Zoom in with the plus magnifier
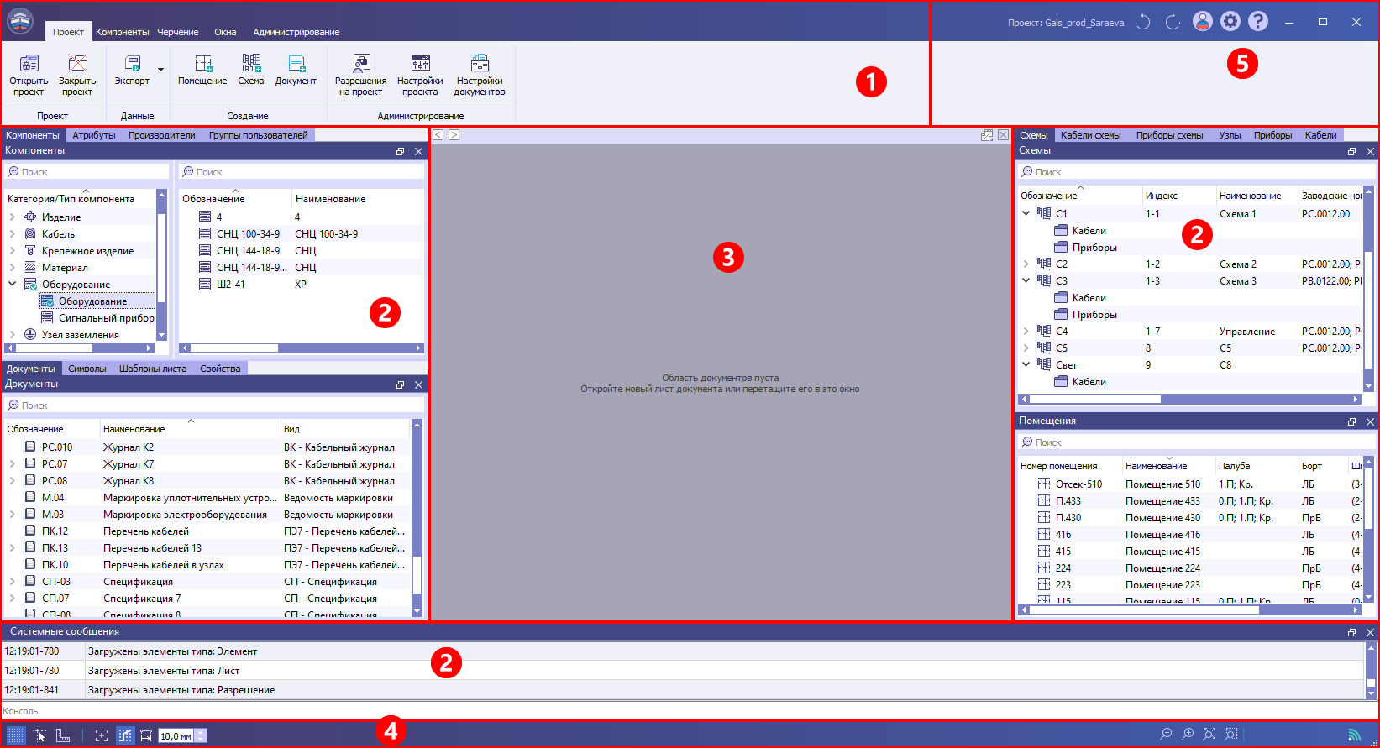Image resolution: width=1380 pixels, height=748 pixels. 1188,734
